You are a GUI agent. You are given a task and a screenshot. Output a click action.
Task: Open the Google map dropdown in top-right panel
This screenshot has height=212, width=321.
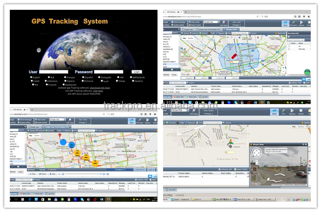tap(211, 21)
